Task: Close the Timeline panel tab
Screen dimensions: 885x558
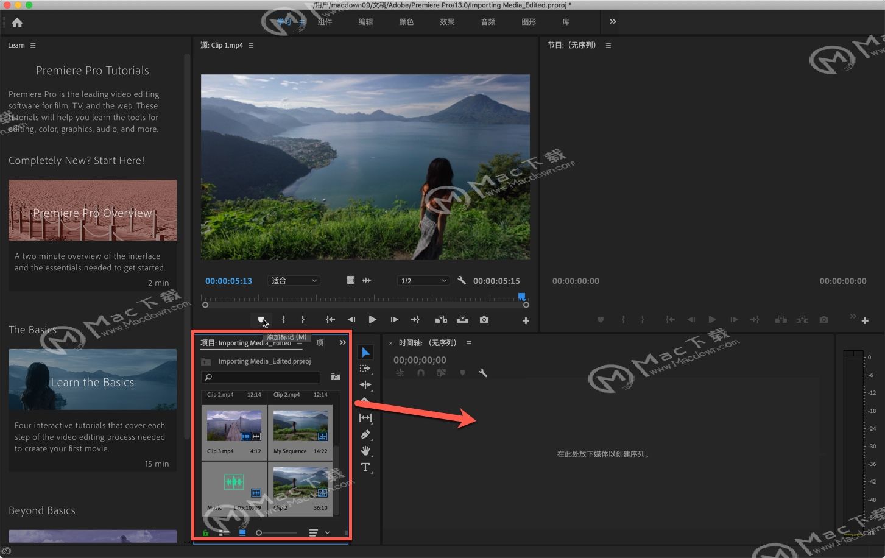Action: click(x=391, y=344)
